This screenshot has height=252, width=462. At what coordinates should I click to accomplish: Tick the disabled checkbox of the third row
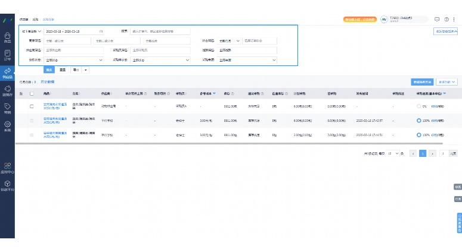coord(32,135)
